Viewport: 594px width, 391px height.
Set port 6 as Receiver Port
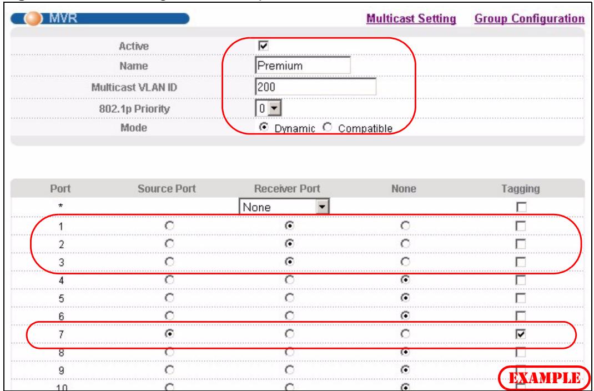point(290,315)
